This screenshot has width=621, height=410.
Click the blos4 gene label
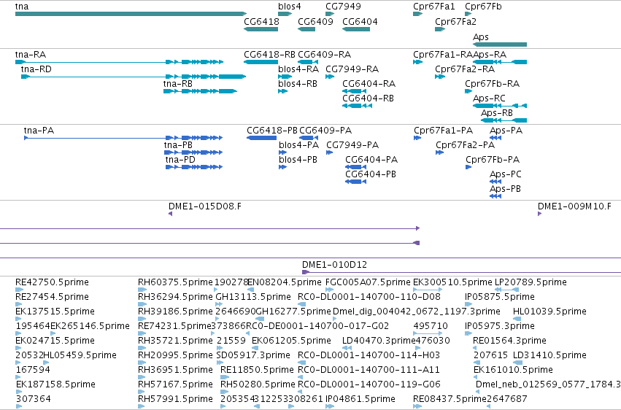click(290, 7)
